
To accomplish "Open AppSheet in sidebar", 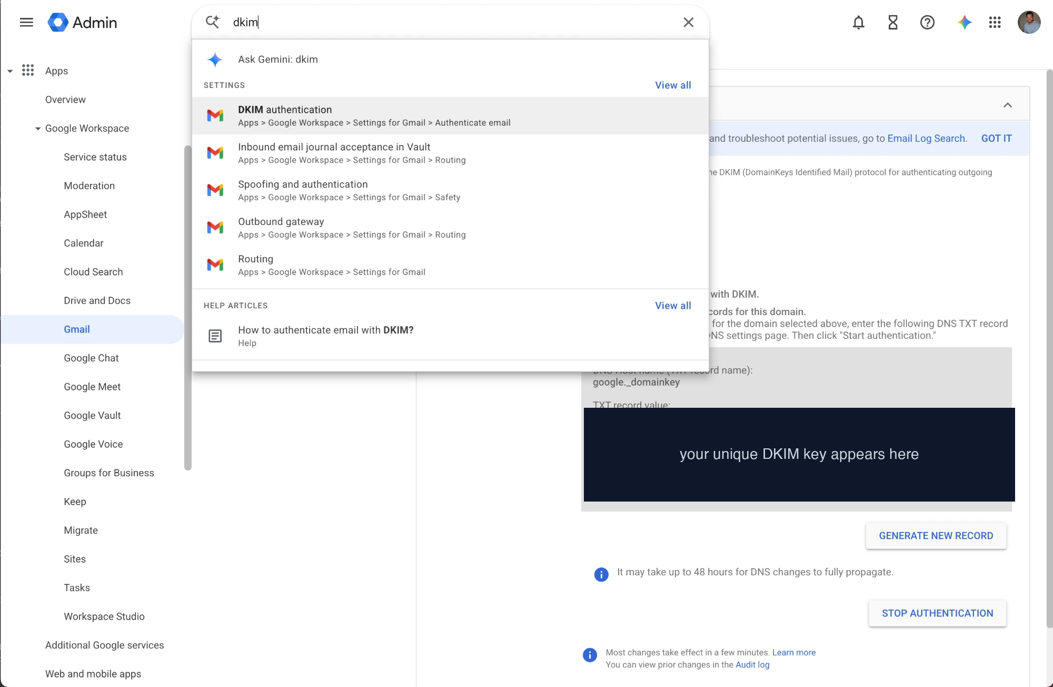I will 85,214.
